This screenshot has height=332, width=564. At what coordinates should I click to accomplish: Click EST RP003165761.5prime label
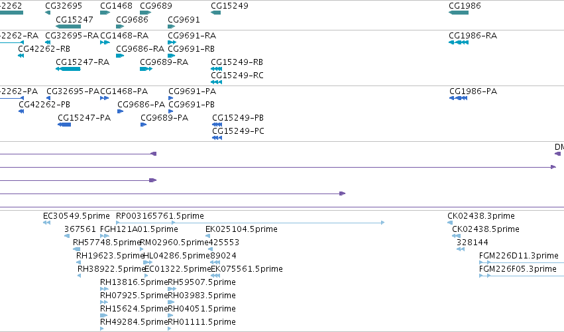coord(160,216)
